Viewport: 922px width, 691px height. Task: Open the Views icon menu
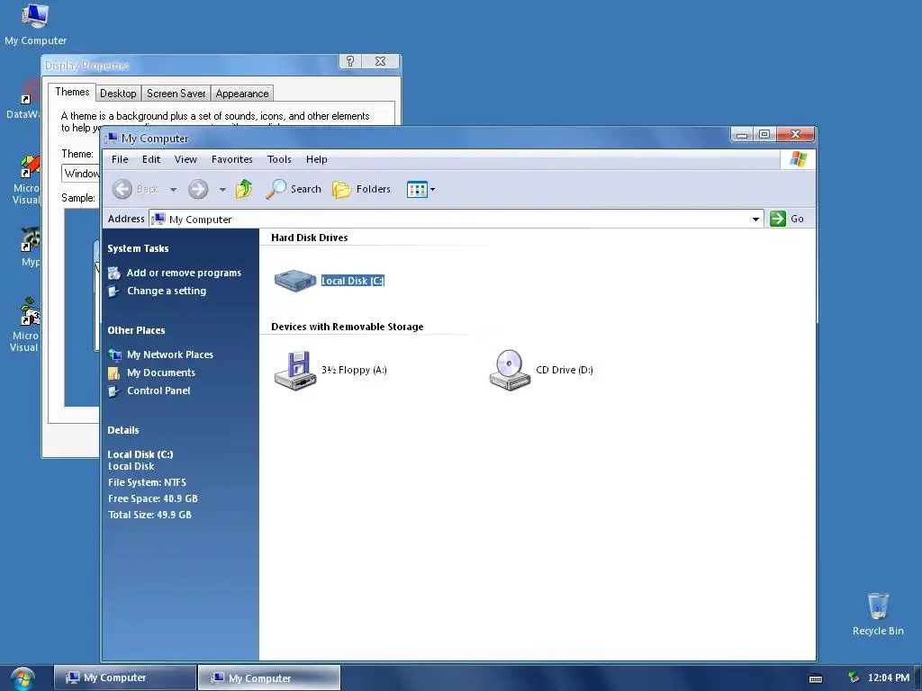point(420,189)
